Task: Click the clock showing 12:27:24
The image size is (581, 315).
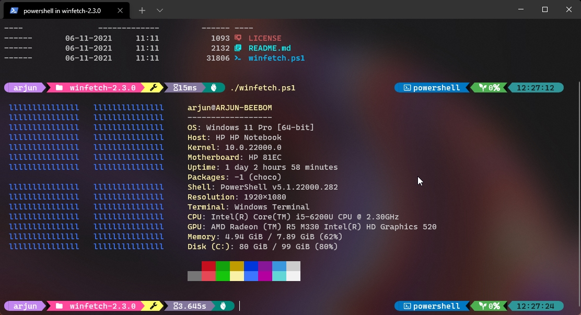Action: [537, 306]
